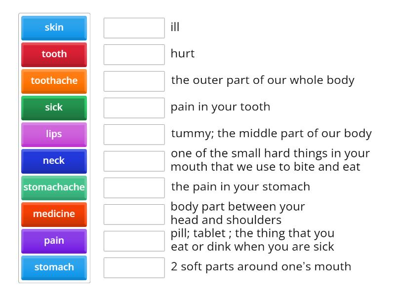
Task: Select the blue 'skin' word tile
Action: point(53,28)
